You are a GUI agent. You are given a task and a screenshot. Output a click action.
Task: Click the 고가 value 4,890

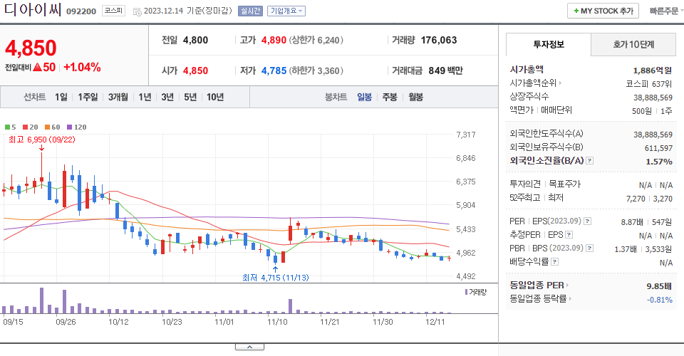point(274,40)
